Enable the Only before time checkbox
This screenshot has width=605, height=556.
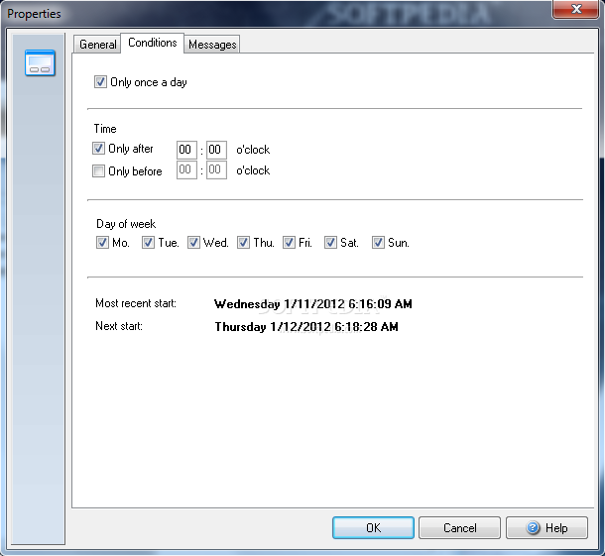98,170
